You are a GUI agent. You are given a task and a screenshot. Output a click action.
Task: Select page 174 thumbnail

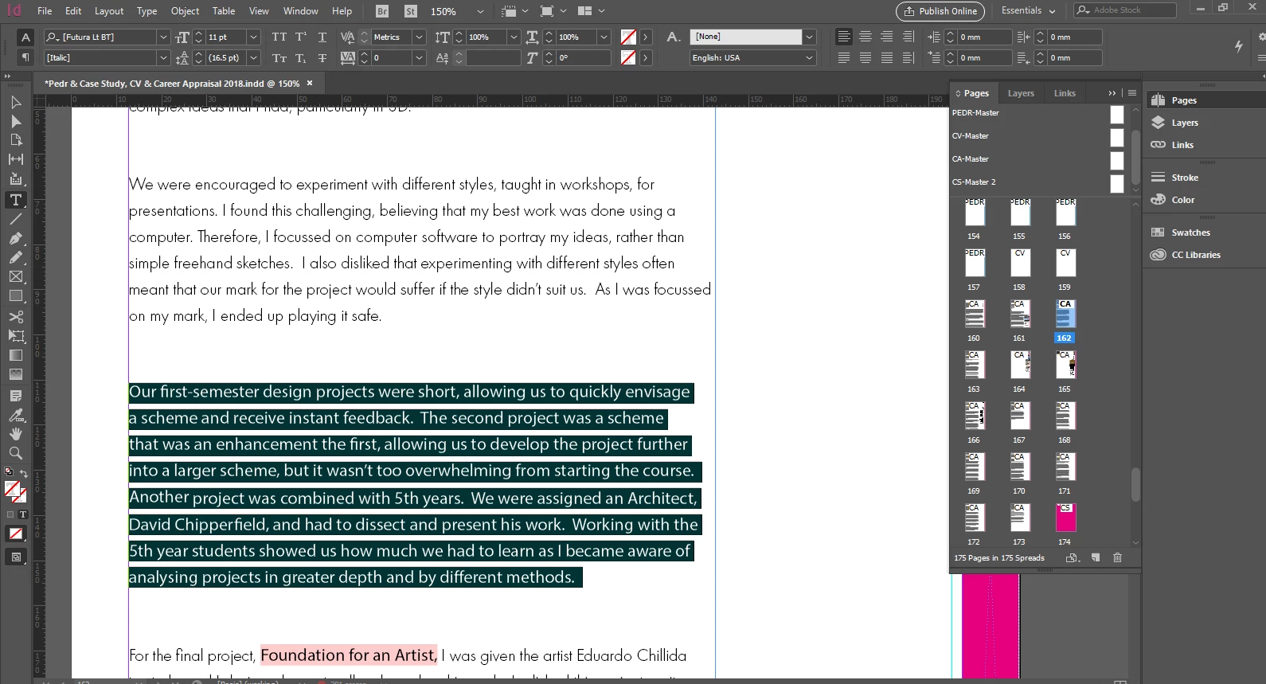(1065, 518)
